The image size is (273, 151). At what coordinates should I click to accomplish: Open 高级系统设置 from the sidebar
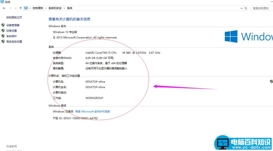[14, 42]
